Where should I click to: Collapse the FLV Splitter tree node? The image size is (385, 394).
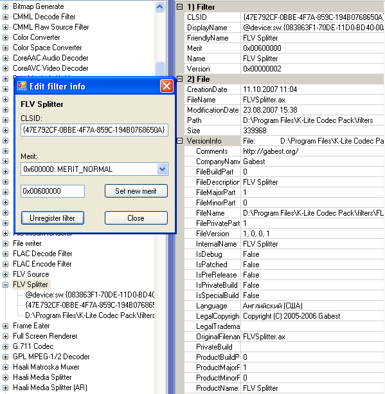(5, 285)
